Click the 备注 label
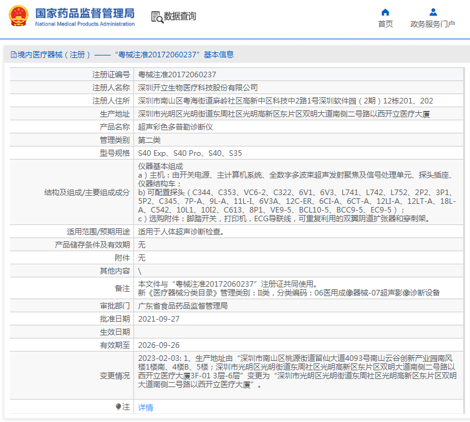This screenshot has width=470, height=422. point(122,289)
